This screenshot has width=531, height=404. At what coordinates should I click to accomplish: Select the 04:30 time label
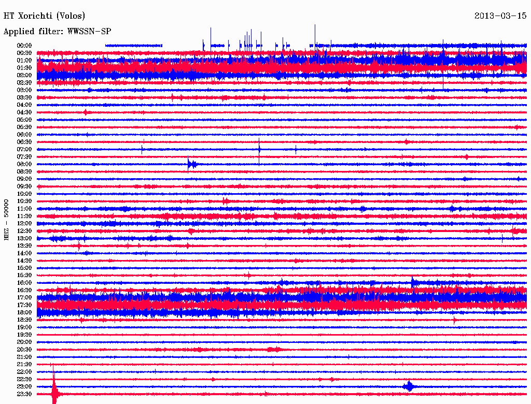24,112
